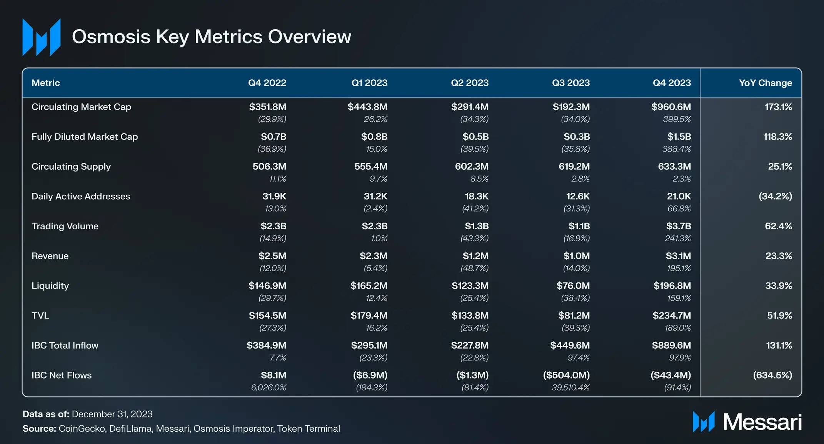Click the Messari logo icon beside the title
The image size is (824, 444).
pyautogui.click(x=42, y=37)
